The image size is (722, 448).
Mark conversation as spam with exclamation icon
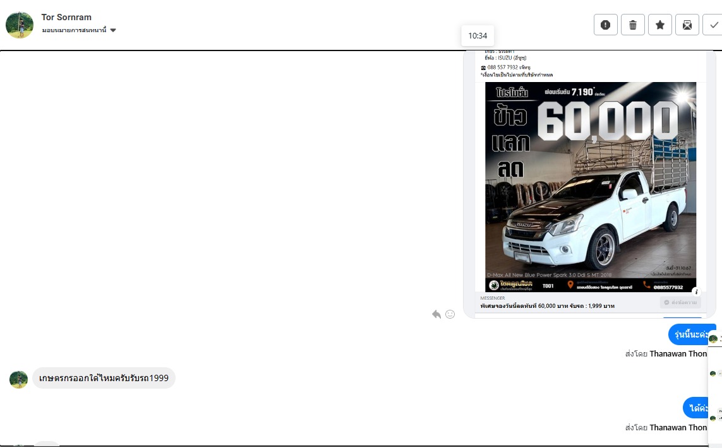pos(605,25)
